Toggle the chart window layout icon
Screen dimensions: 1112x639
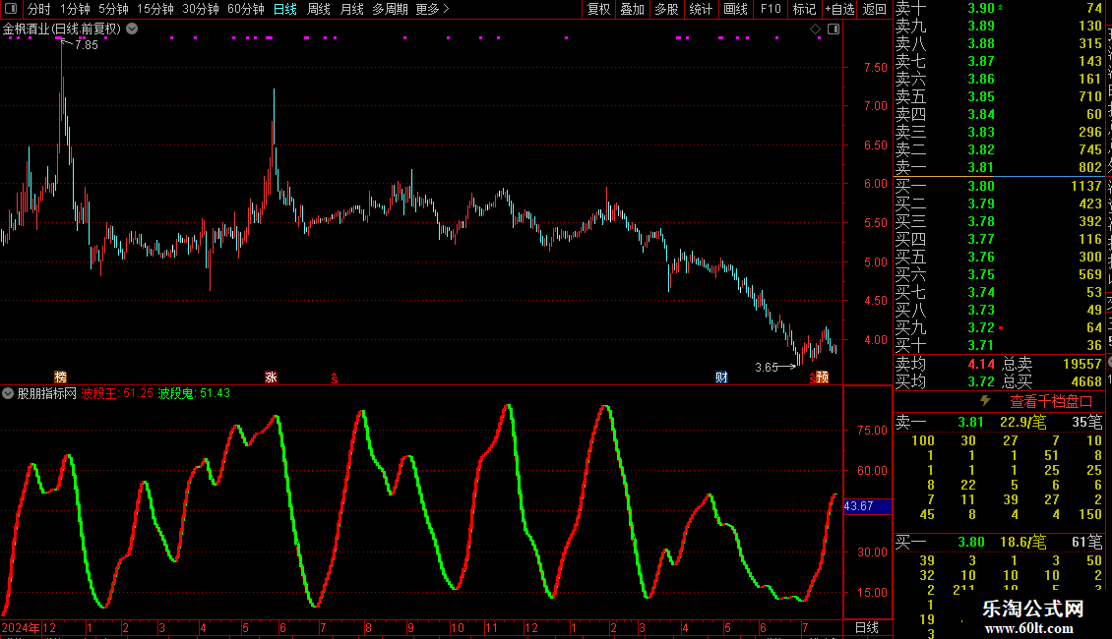pos(834,29)
